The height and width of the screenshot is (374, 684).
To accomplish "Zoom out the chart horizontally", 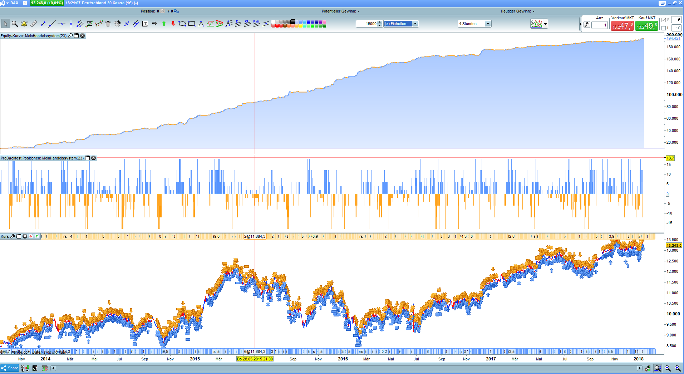I will click(x=668, y=368).
